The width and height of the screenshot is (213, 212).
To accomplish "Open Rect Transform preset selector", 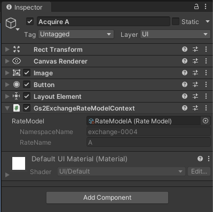I will pos(195,49).
